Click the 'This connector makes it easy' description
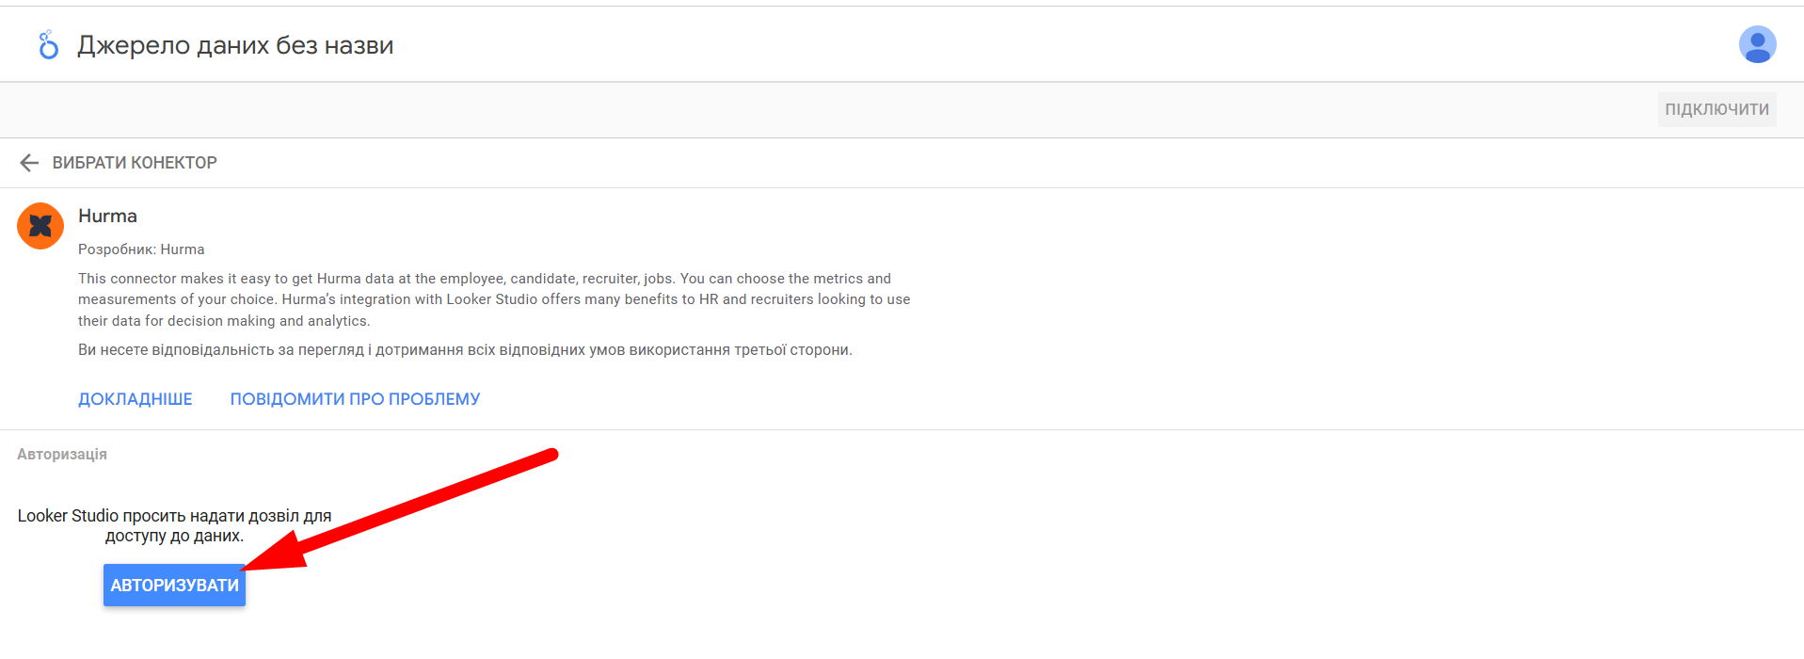The image size is (1804, 659). coord(494,299)
